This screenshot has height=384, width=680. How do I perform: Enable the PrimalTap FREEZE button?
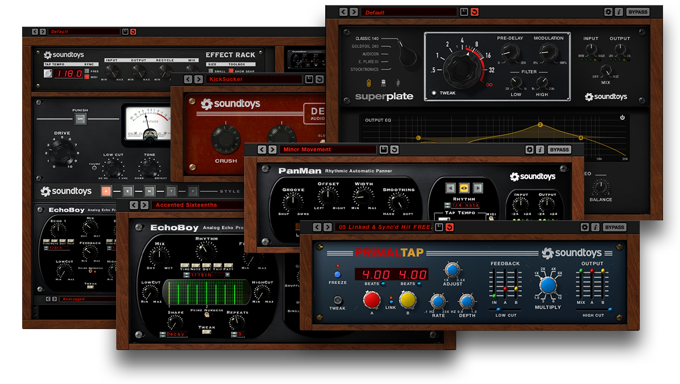[x=338, y=274]
